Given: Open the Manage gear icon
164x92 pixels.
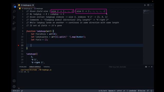Looking at the screenshot, I should [x=14, y=86].
